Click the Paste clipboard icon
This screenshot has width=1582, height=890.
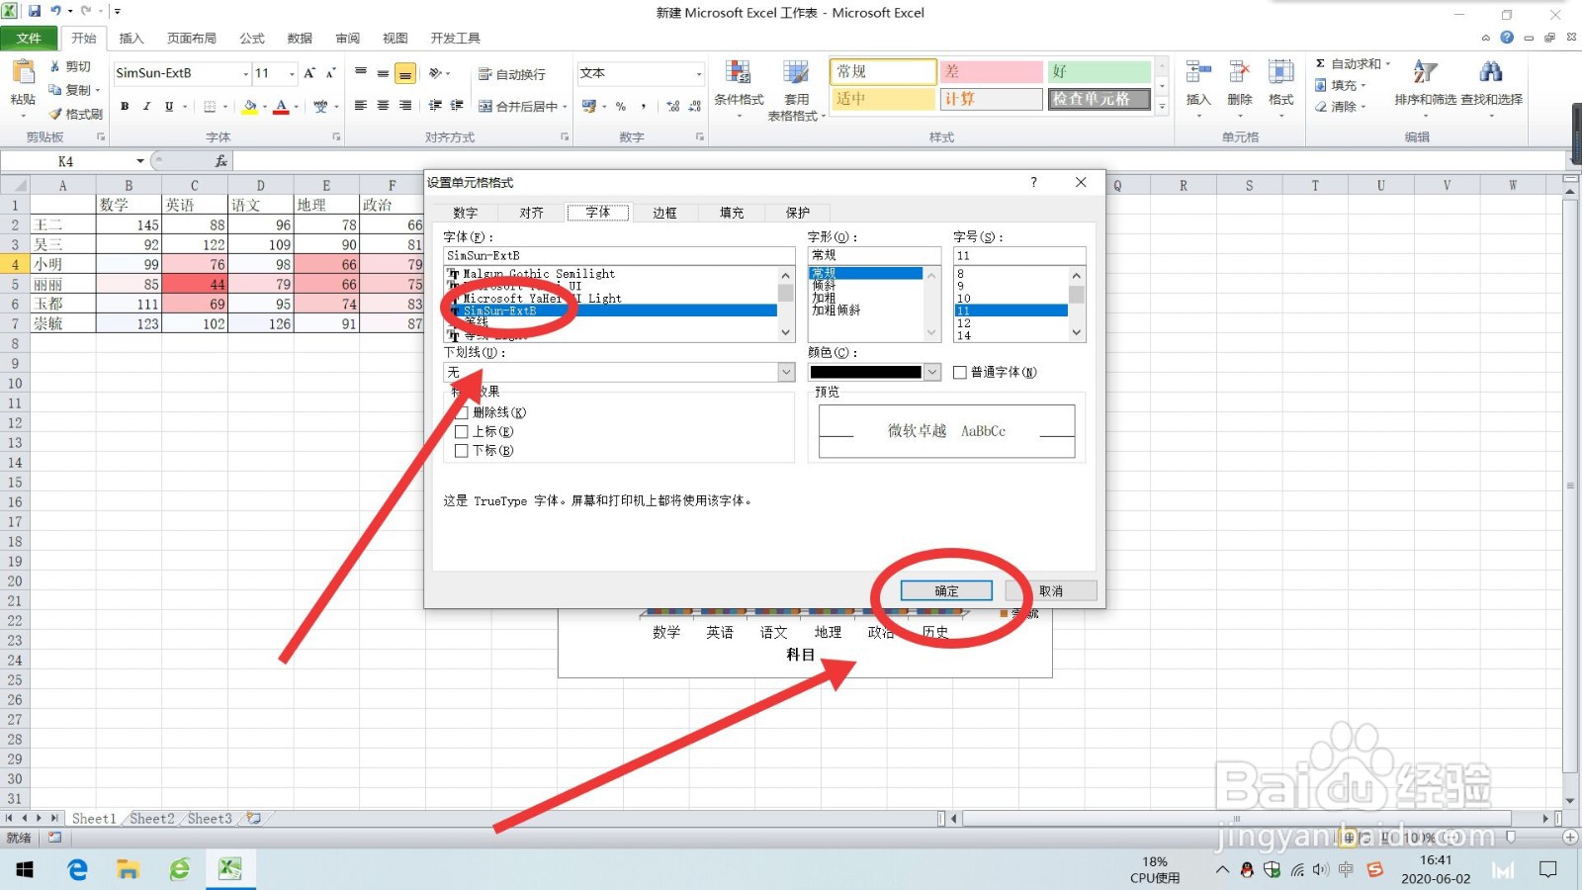click(x=22, y=74)
